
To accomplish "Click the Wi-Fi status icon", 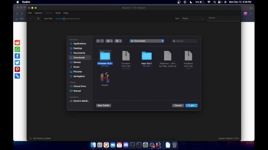I will click(x=209, y=2).
